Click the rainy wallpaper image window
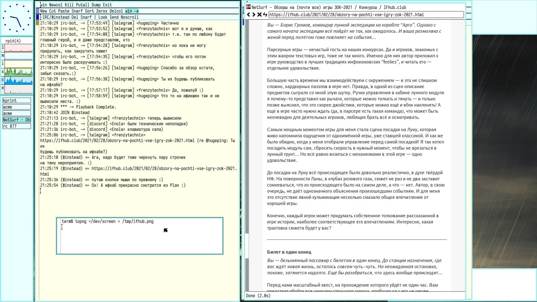This screenshot has width=537, height=302. (504, 151)
